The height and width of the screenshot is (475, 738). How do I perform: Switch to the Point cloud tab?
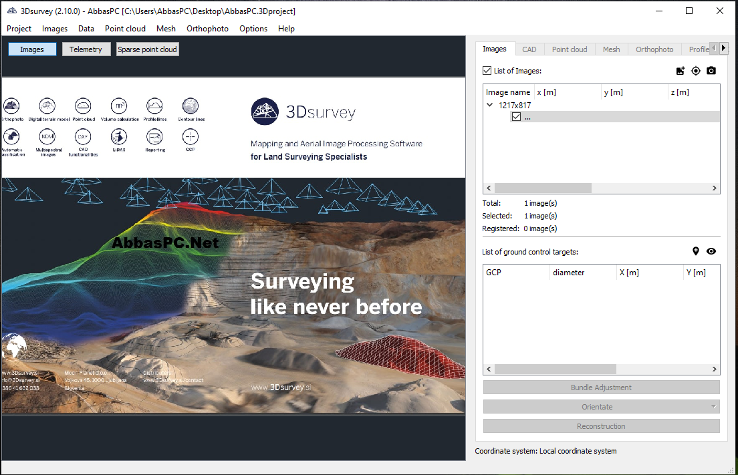tap(570, 49)
